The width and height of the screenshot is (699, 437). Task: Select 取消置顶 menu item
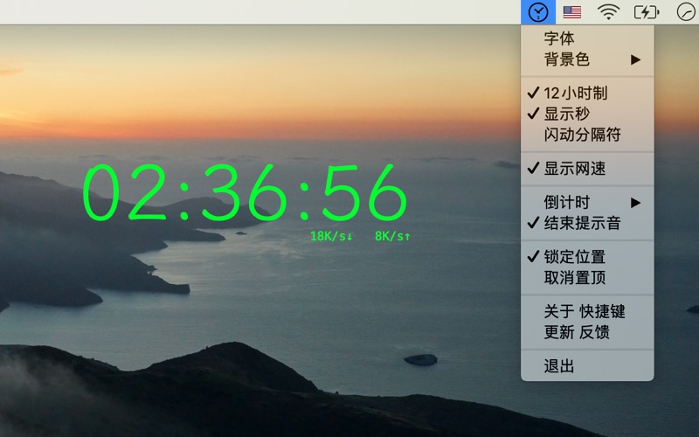pos(587,278)
